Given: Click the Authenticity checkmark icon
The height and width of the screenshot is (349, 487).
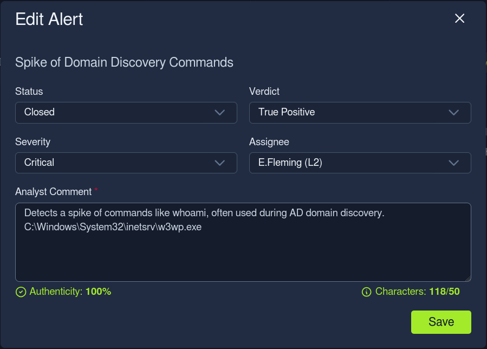Looking at the screenshot, I should click(21, 292).
